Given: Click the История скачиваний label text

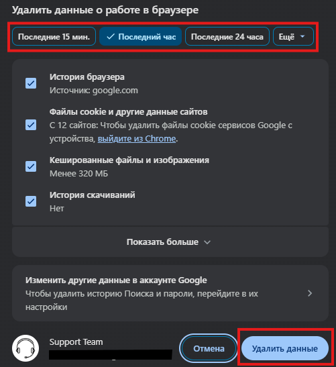Looking at the screenshot, I should point(92,195).
